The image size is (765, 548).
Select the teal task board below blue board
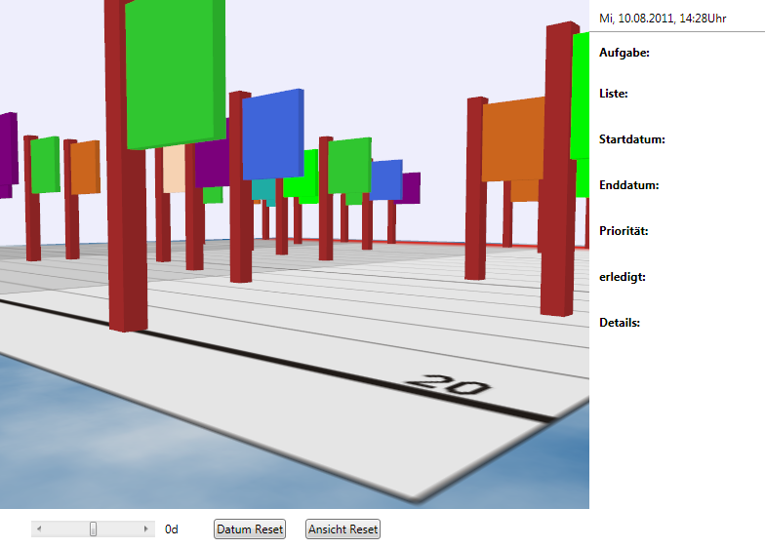(262, 189)
